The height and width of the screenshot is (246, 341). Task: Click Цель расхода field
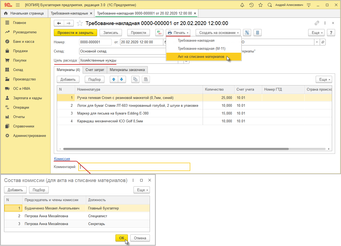tap(129, 60)
